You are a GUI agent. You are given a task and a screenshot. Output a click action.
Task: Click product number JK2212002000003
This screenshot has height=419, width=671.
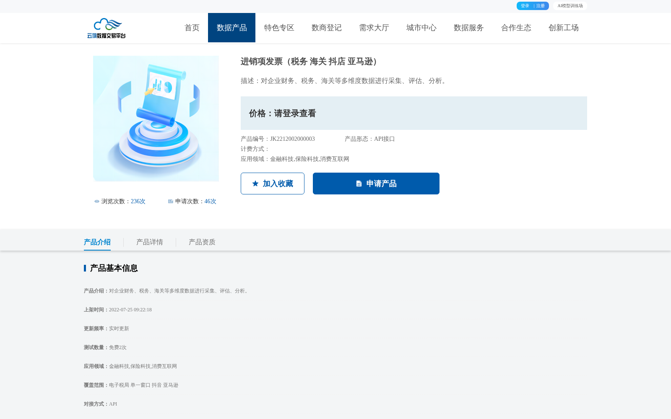pyautogui.click(x=292, y=139)
